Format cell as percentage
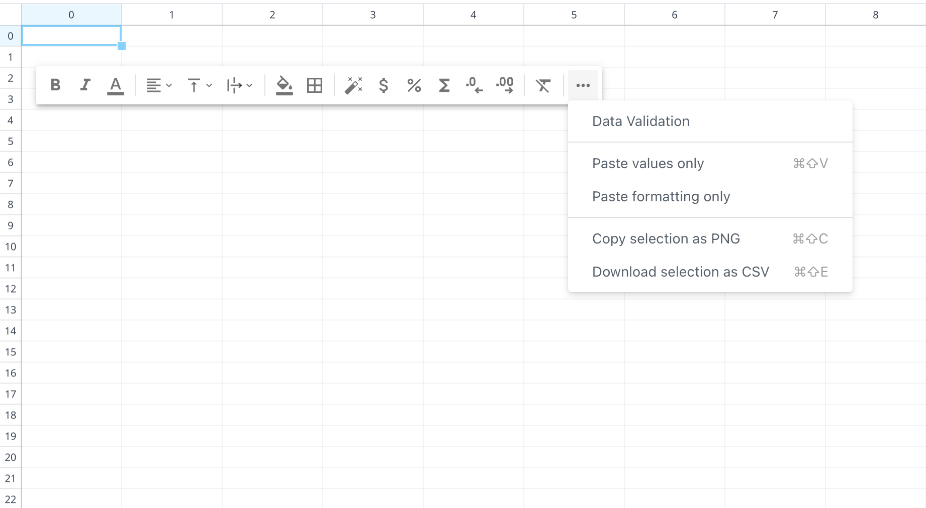 414,85
